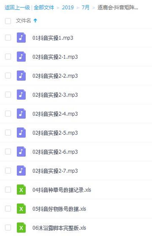The image size is (152, 236).
Task: Check the box for 01抖音实操1.mp3
Action: (x=8, y=38)
